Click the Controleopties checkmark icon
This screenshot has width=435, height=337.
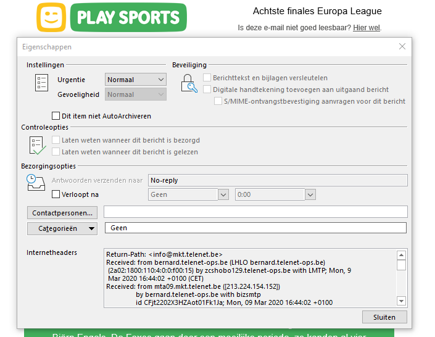38,146
